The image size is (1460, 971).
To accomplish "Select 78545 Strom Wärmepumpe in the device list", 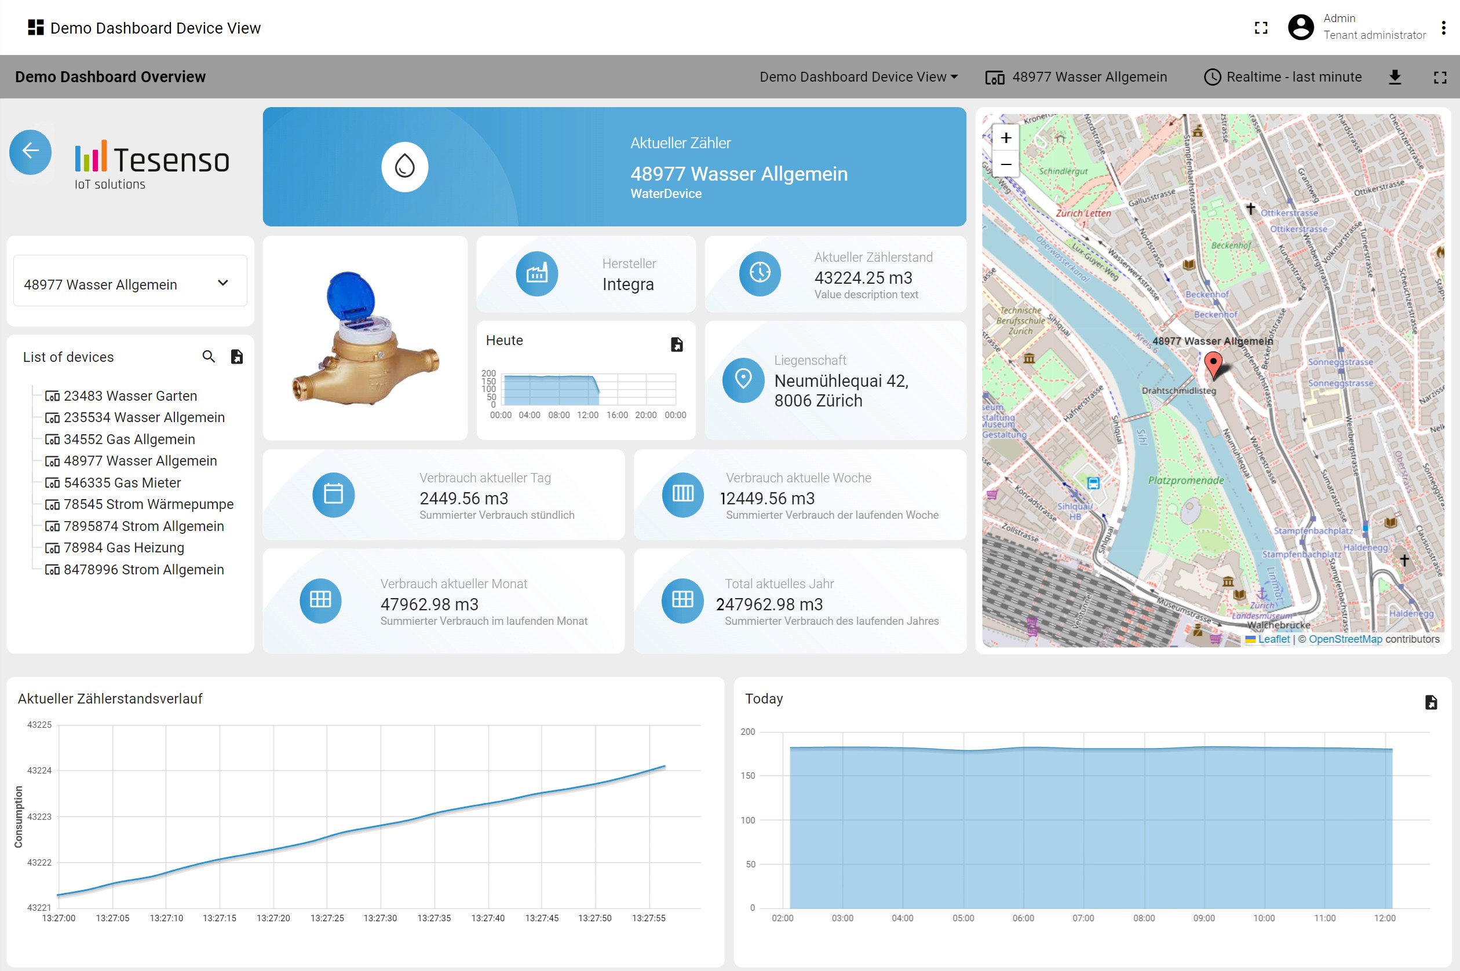I will point(148,504).
